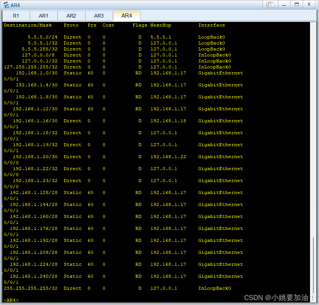Screen dimensions: 319x305
Task: Click destination 192.168.1.8/30
Action: 37,97
